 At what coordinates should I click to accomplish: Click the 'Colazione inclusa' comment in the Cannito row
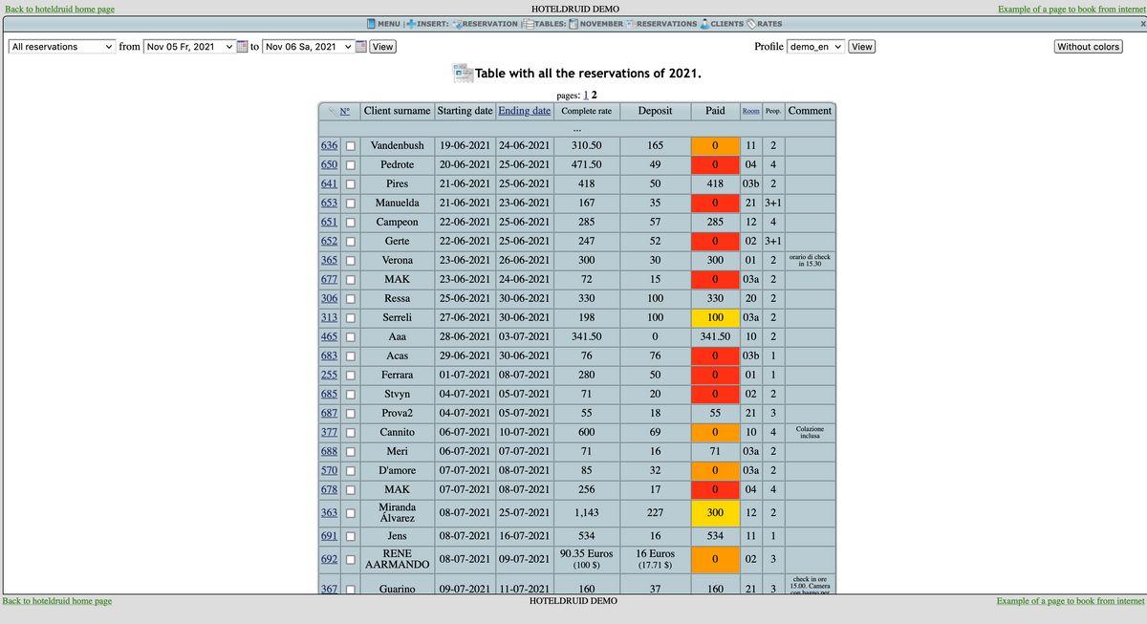coord(810,432)
